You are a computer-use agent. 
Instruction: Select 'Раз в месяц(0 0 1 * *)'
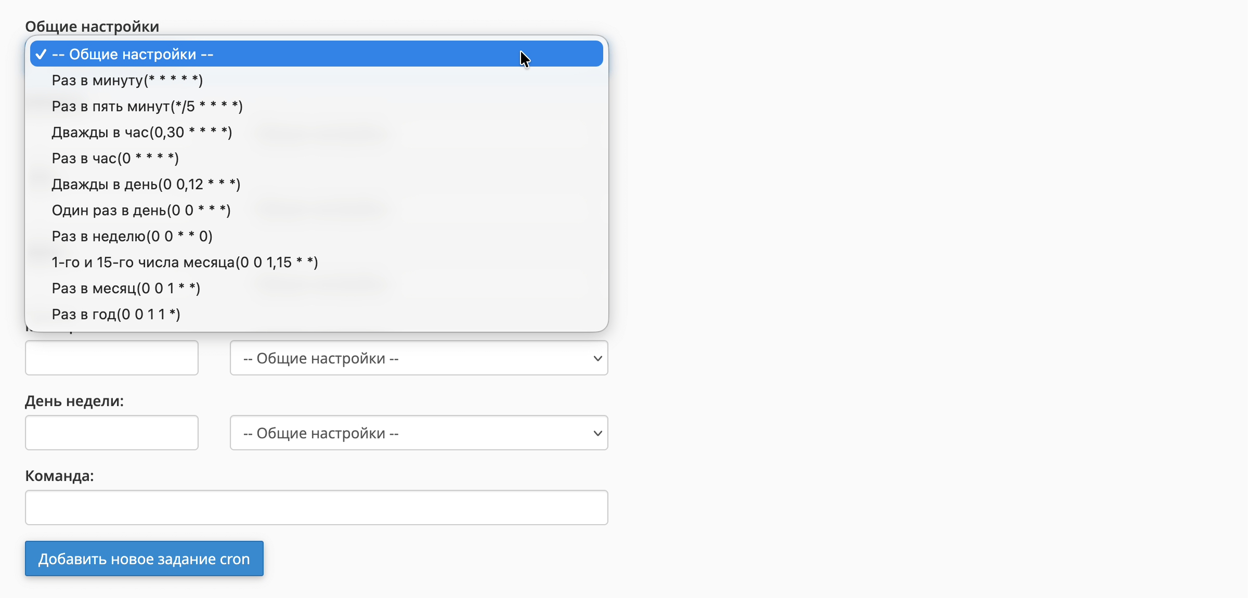[x=126, y=288]
